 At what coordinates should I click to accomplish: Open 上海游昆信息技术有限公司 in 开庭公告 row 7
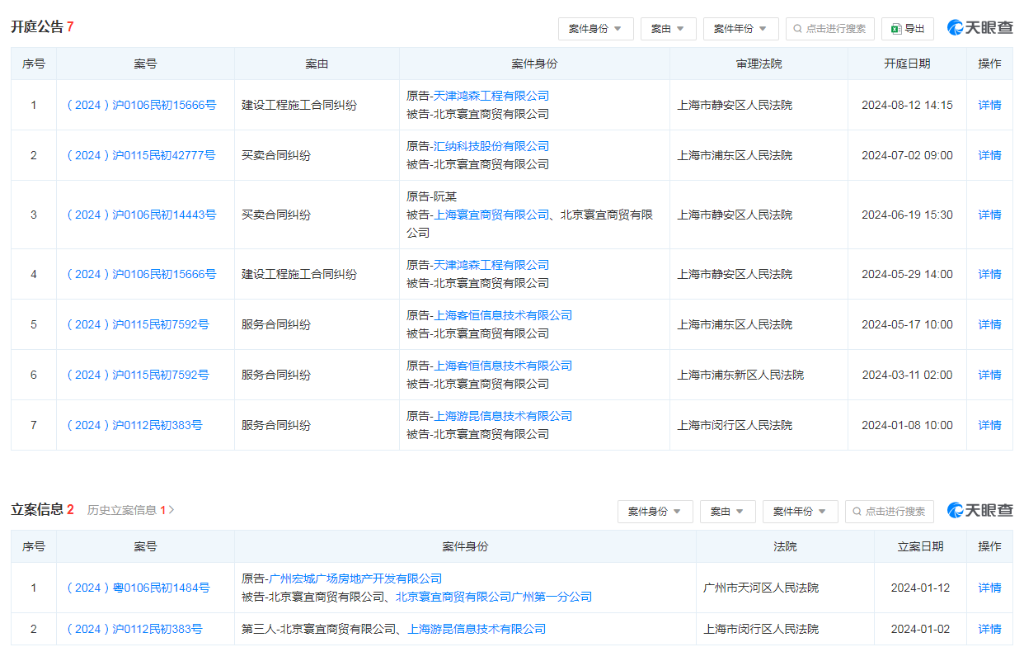tap(503, 416)
